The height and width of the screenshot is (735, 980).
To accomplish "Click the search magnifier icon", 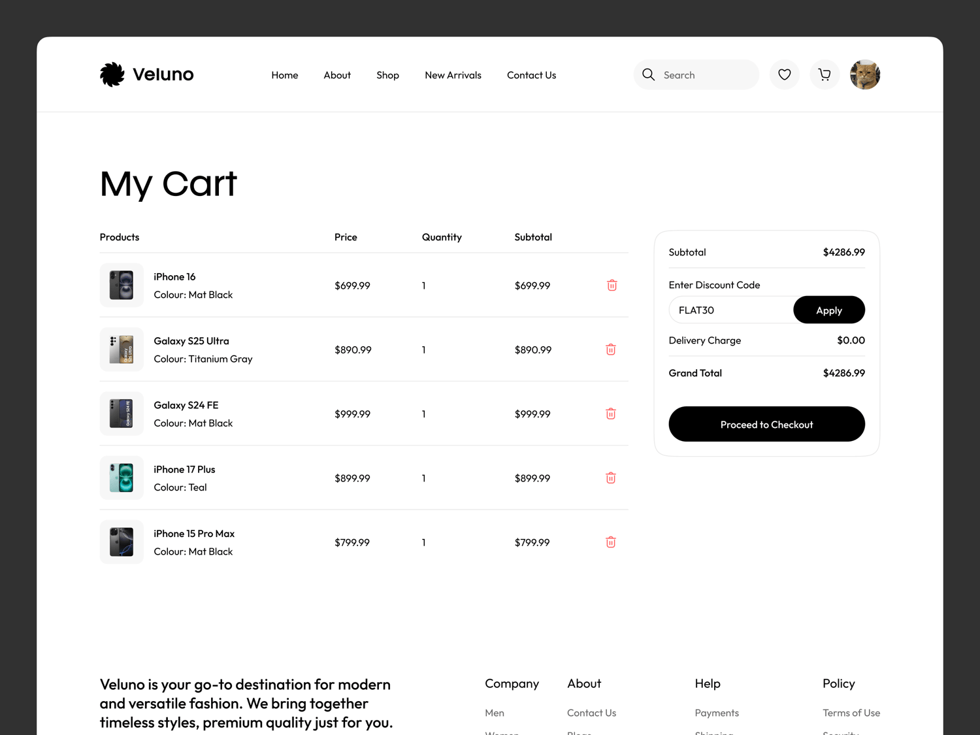I will pos(648,74).
